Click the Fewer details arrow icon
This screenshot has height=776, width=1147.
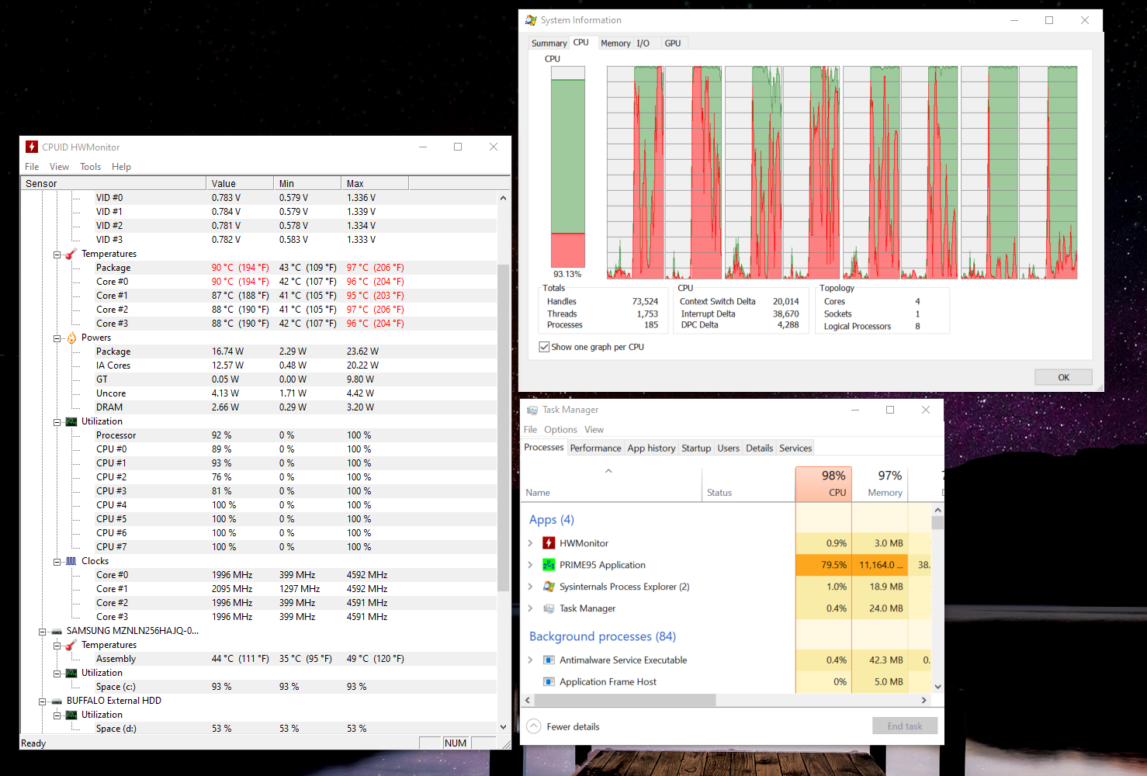coord(533,726)
